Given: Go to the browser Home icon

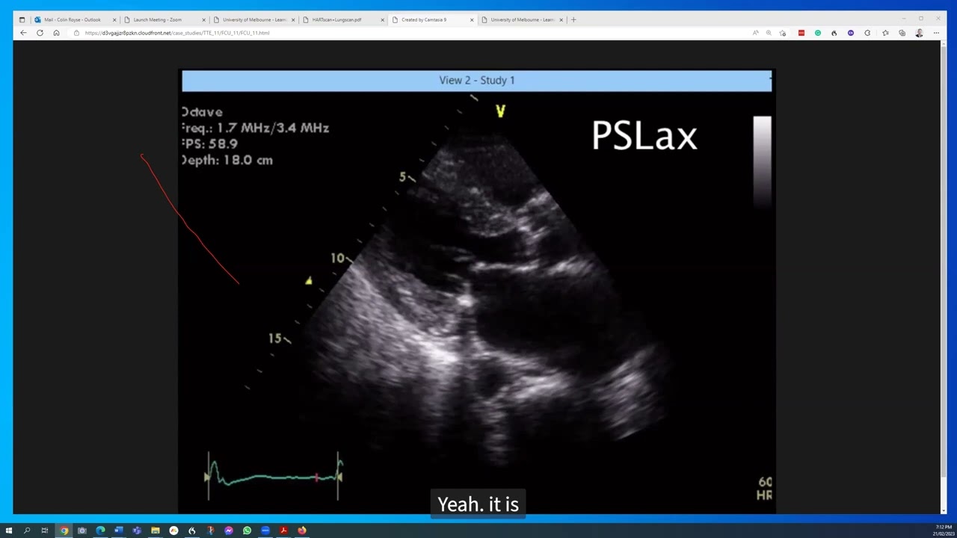Looking at the screenshot, I should click(56, 33).
